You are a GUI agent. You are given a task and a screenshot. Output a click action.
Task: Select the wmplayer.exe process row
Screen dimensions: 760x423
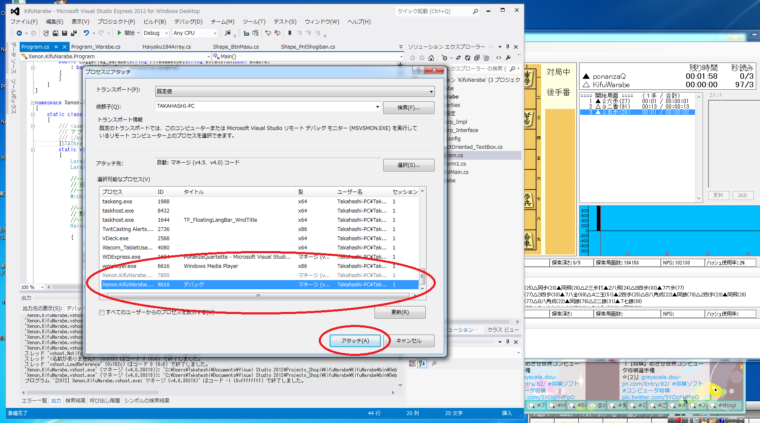pos(259,266)
